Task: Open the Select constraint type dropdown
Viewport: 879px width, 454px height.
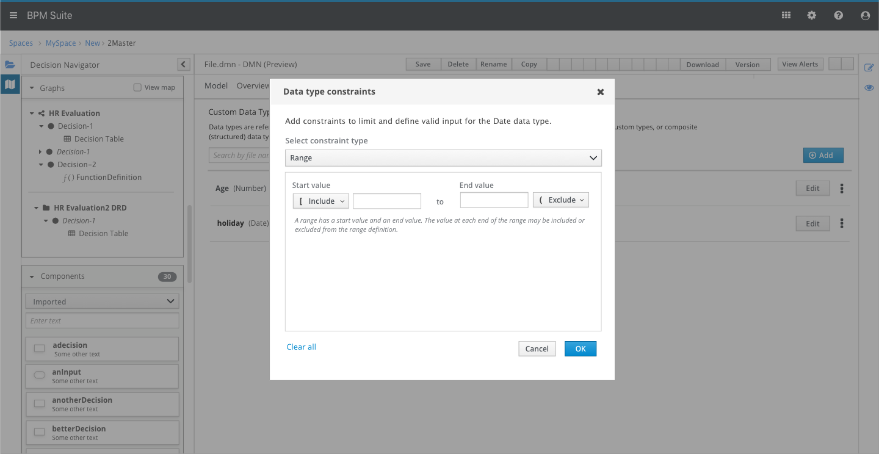Action: point(443,158)
